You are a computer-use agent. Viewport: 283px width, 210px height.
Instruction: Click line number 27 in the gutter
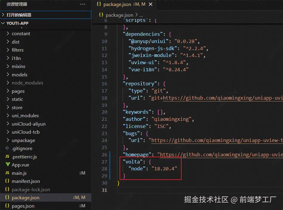(x=104, y=162)
